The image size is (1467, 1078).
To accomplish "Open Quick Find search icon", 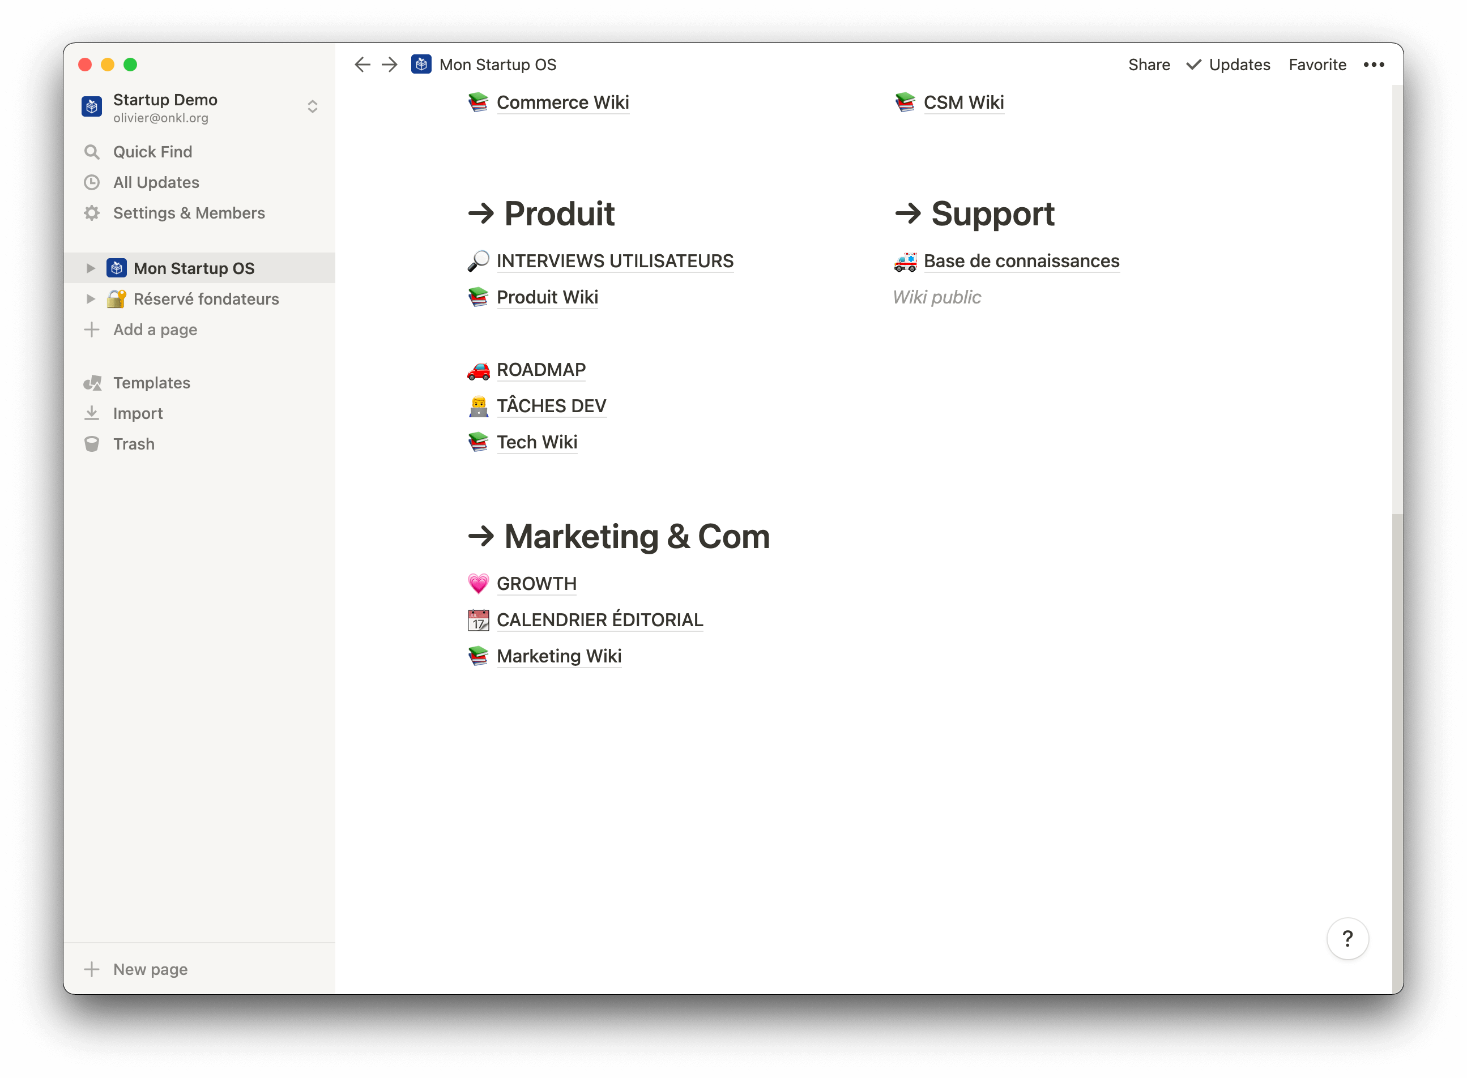I will click(x=92, y=152).
